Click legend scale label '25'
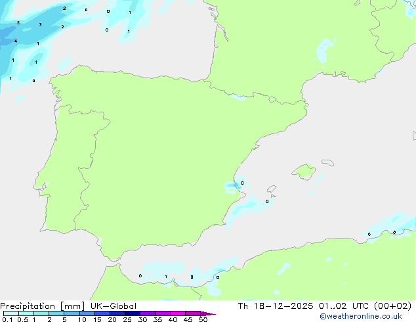The height and width of the screenshot is (322, 416). pyautogui.click(x=127, y=319)
